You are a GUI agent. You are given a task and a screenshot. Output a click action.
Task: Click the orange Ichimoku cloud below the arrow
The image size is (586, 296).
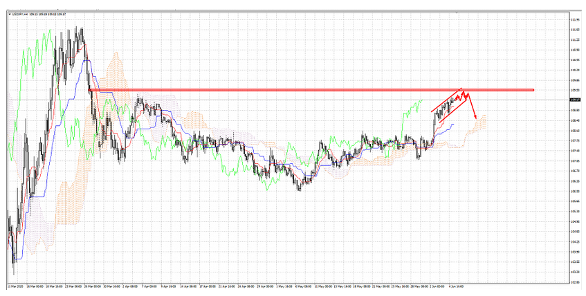click(x=479, y=124)
